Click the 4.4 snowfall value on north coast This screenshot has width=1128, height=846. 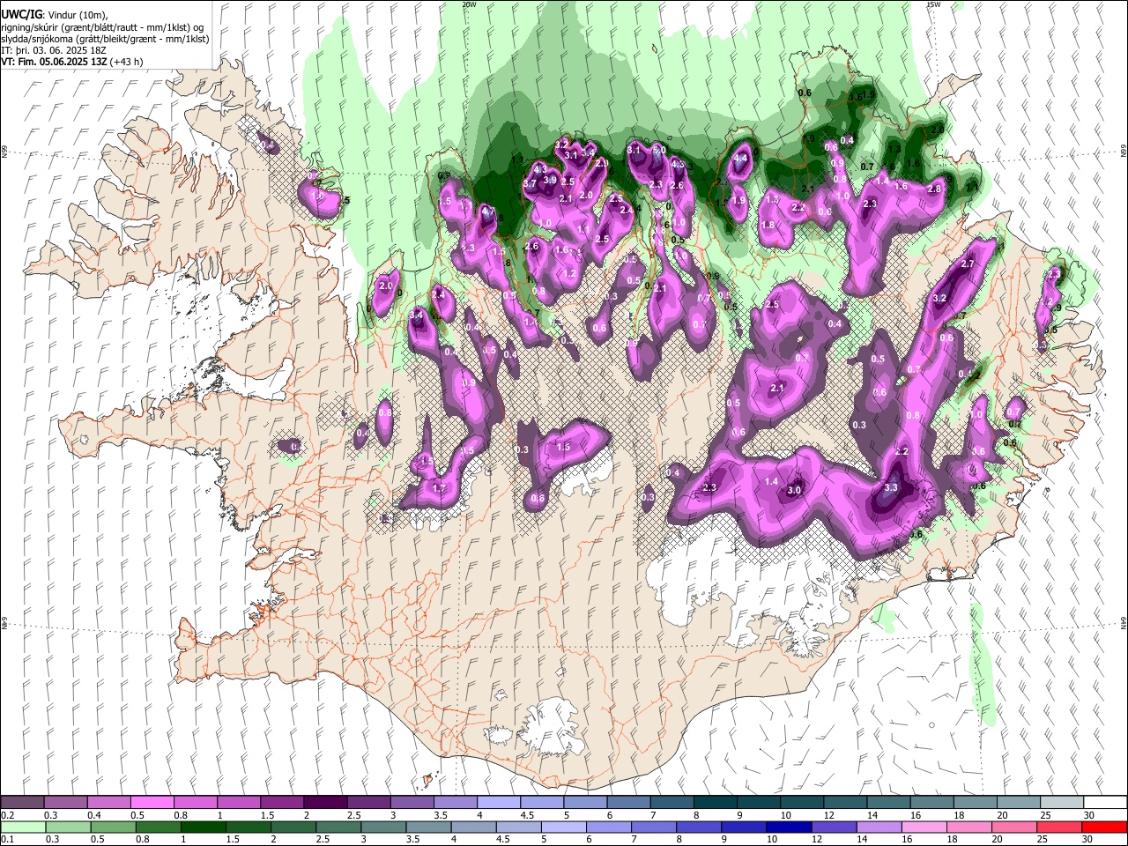click(x=741, y=158)
